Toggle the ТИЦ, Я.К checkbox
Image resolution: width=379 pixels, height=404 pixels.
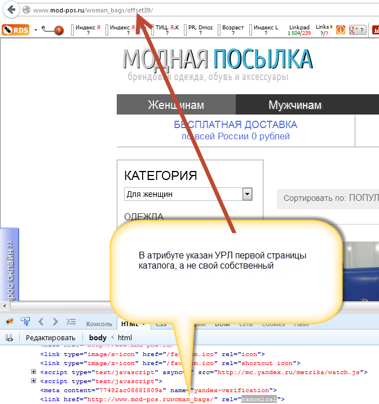153,30
